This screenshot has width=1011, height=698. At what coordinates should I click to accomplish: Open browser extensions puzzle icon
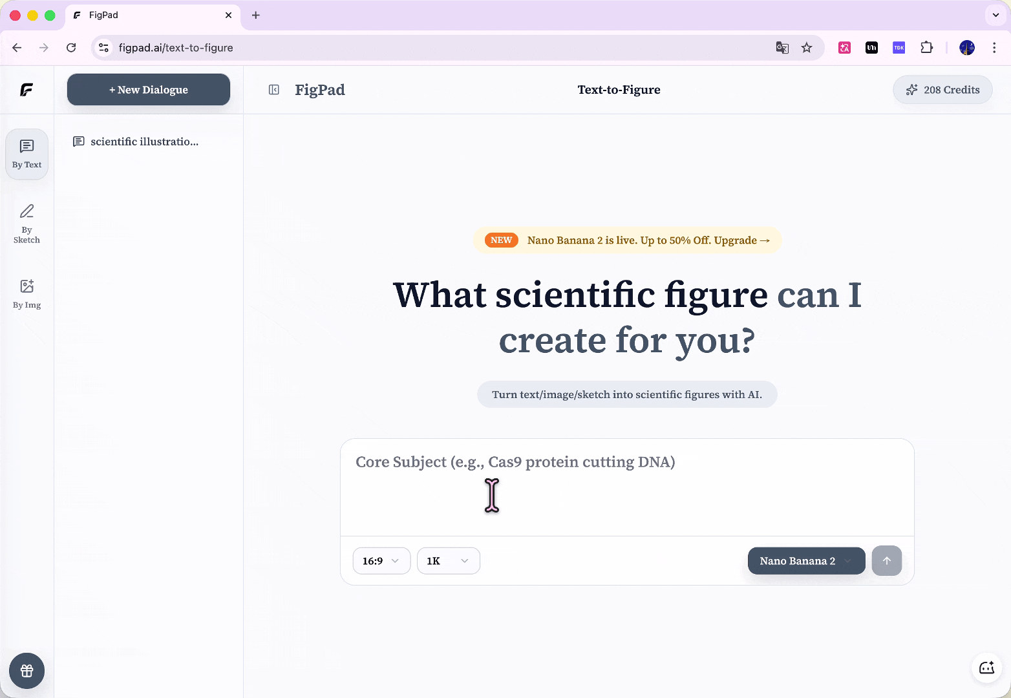926,48
